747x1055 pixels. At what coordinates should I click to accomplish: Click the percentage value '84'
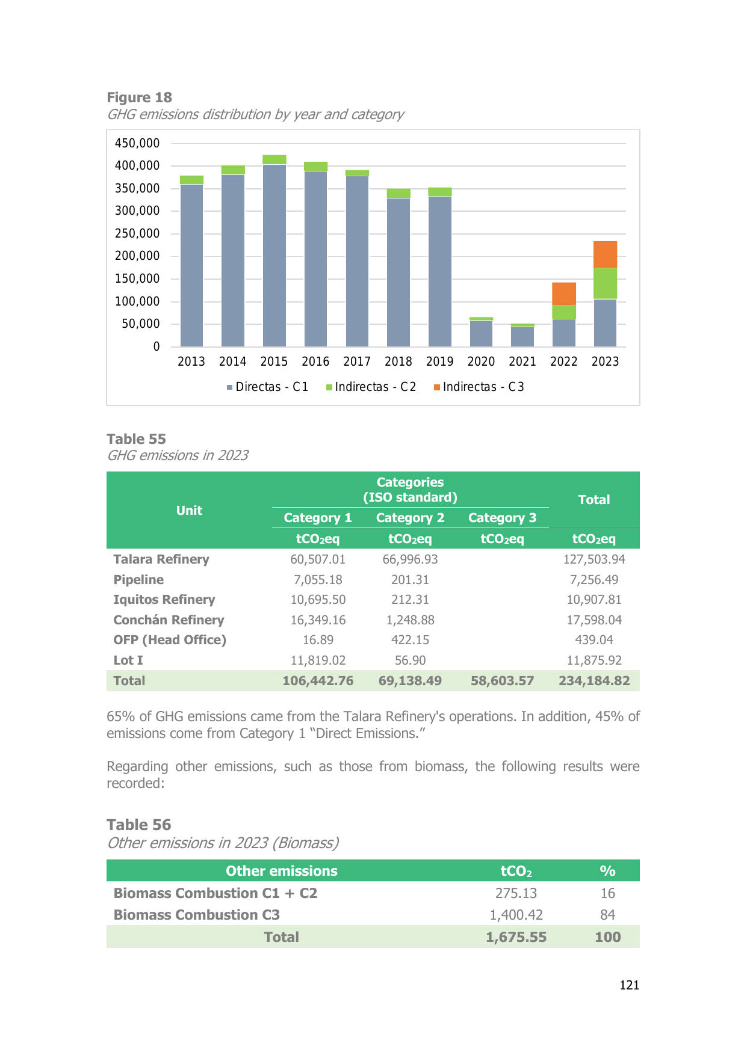click(608, 915)
